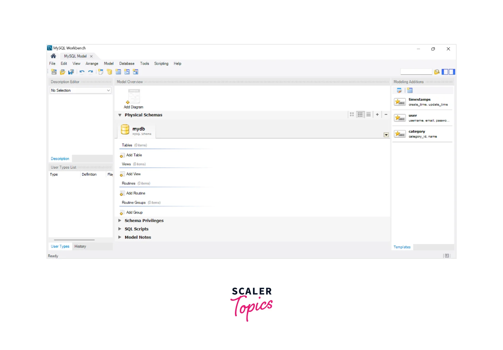Click the Open Model folder icon

(62, 72)
